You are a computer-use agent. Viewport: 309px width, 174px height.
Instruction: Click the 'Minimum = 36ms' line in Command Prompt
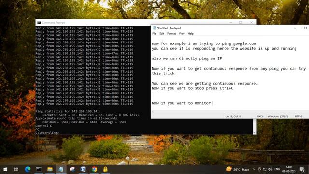(84, 122)
